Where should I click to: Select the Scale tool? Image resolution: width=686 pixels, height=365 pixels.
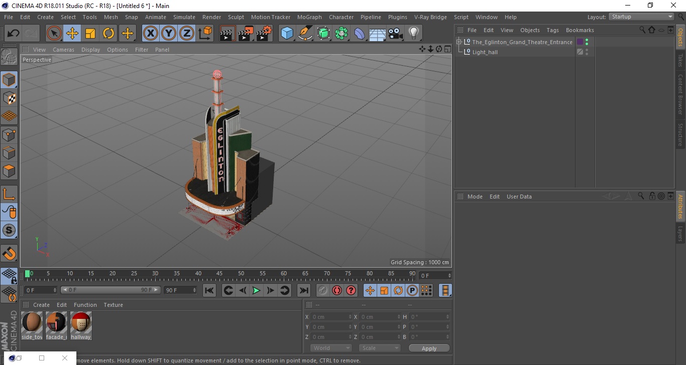[90, 34]
